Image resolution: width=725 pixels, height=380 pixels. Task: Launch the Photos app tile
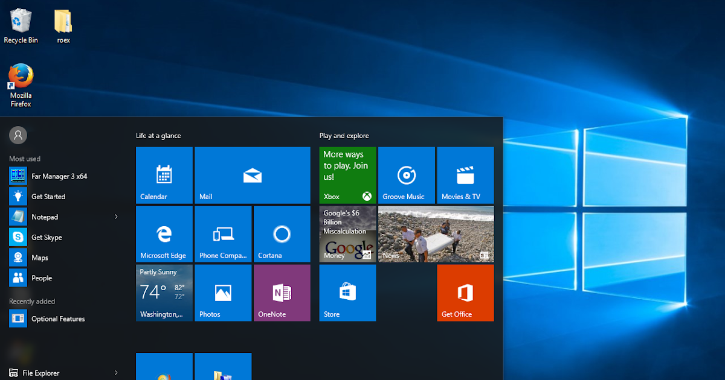point(223,293)
